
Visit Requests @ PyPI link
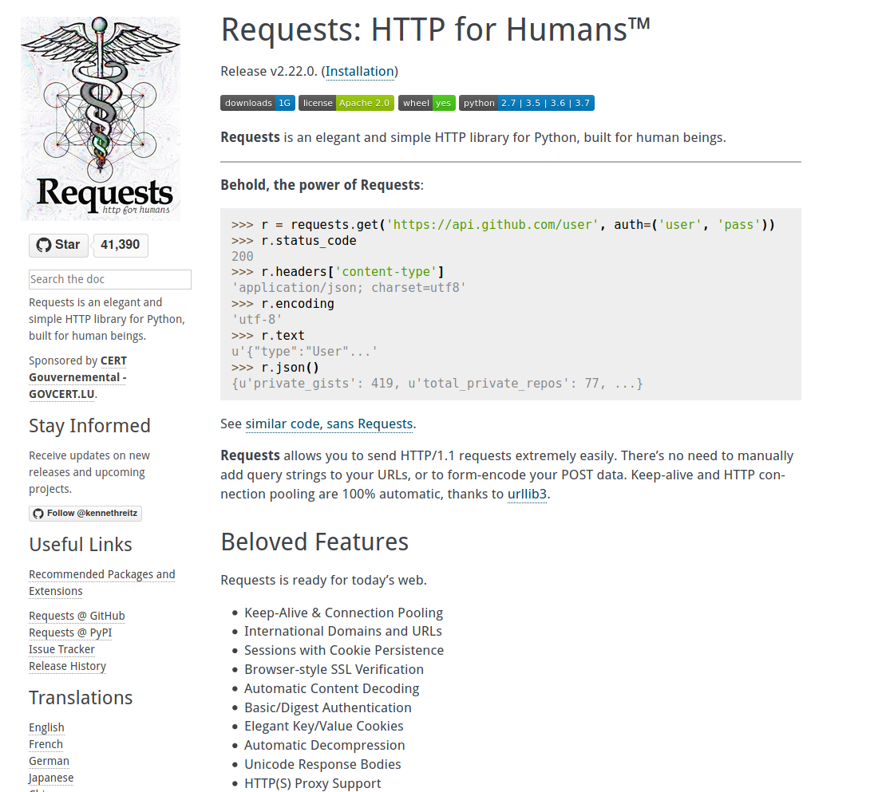point(70,632)
